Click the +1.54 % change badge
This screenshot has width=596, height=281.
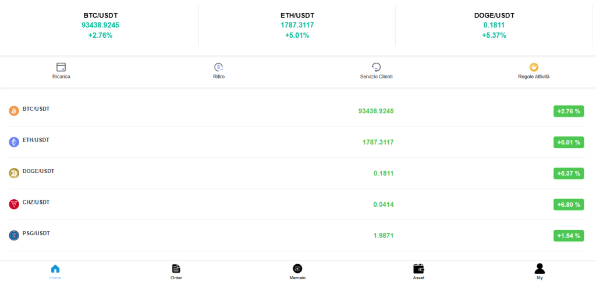(x=569, y=236)
